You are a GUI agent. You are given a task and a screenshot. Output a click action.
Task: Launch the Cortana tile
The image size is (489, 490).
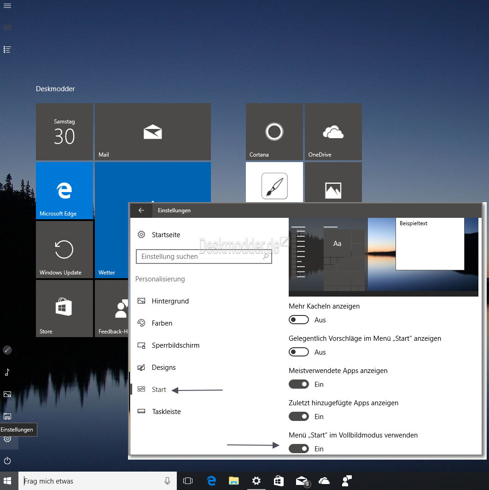274,132
